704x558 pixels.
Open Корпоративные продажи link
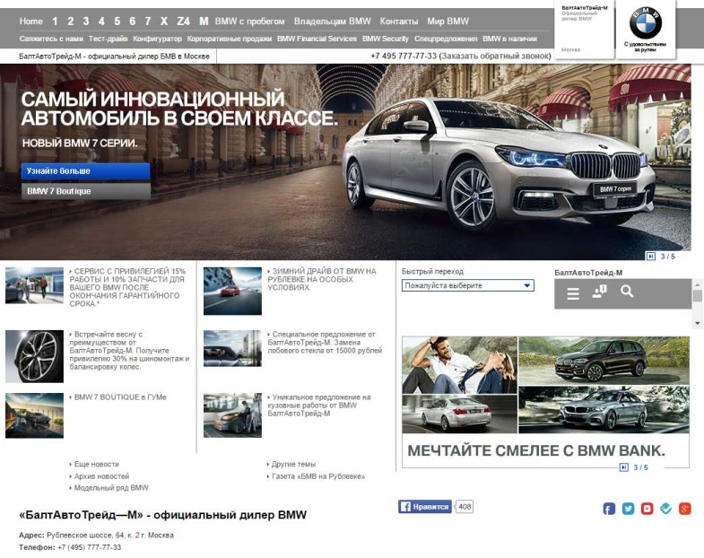[230, 39]
